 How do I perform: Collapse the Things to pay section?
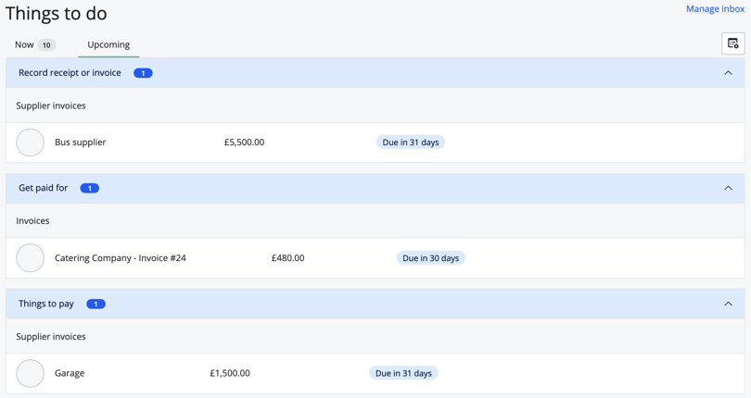728,304
